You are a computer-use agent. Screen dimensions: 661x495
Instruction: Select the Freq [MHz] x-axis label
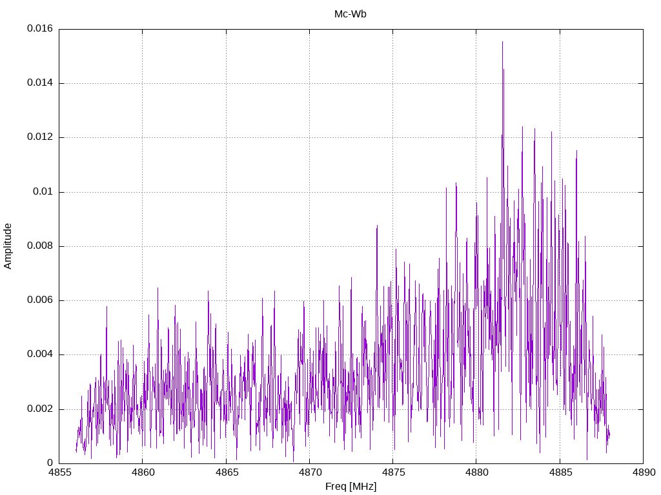point(351,487)
